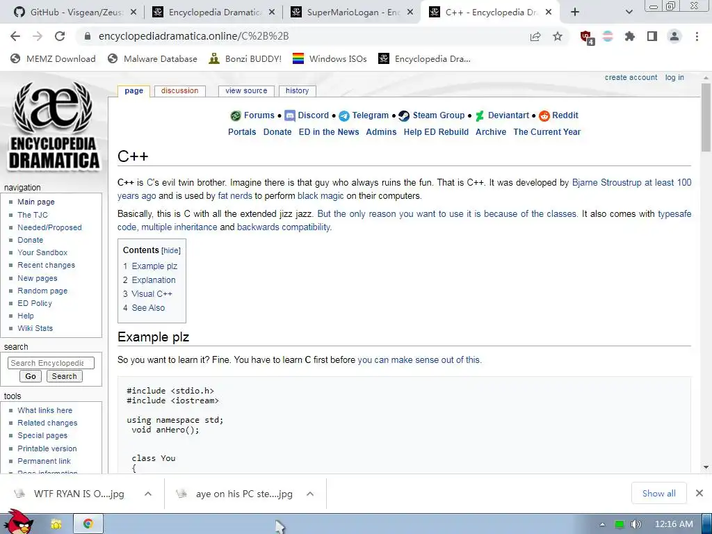Image resolution: width=712 pixels, height=534 pixels.
Task: Click the log in link
Action: pyautogui.click(x=674, y=78)
